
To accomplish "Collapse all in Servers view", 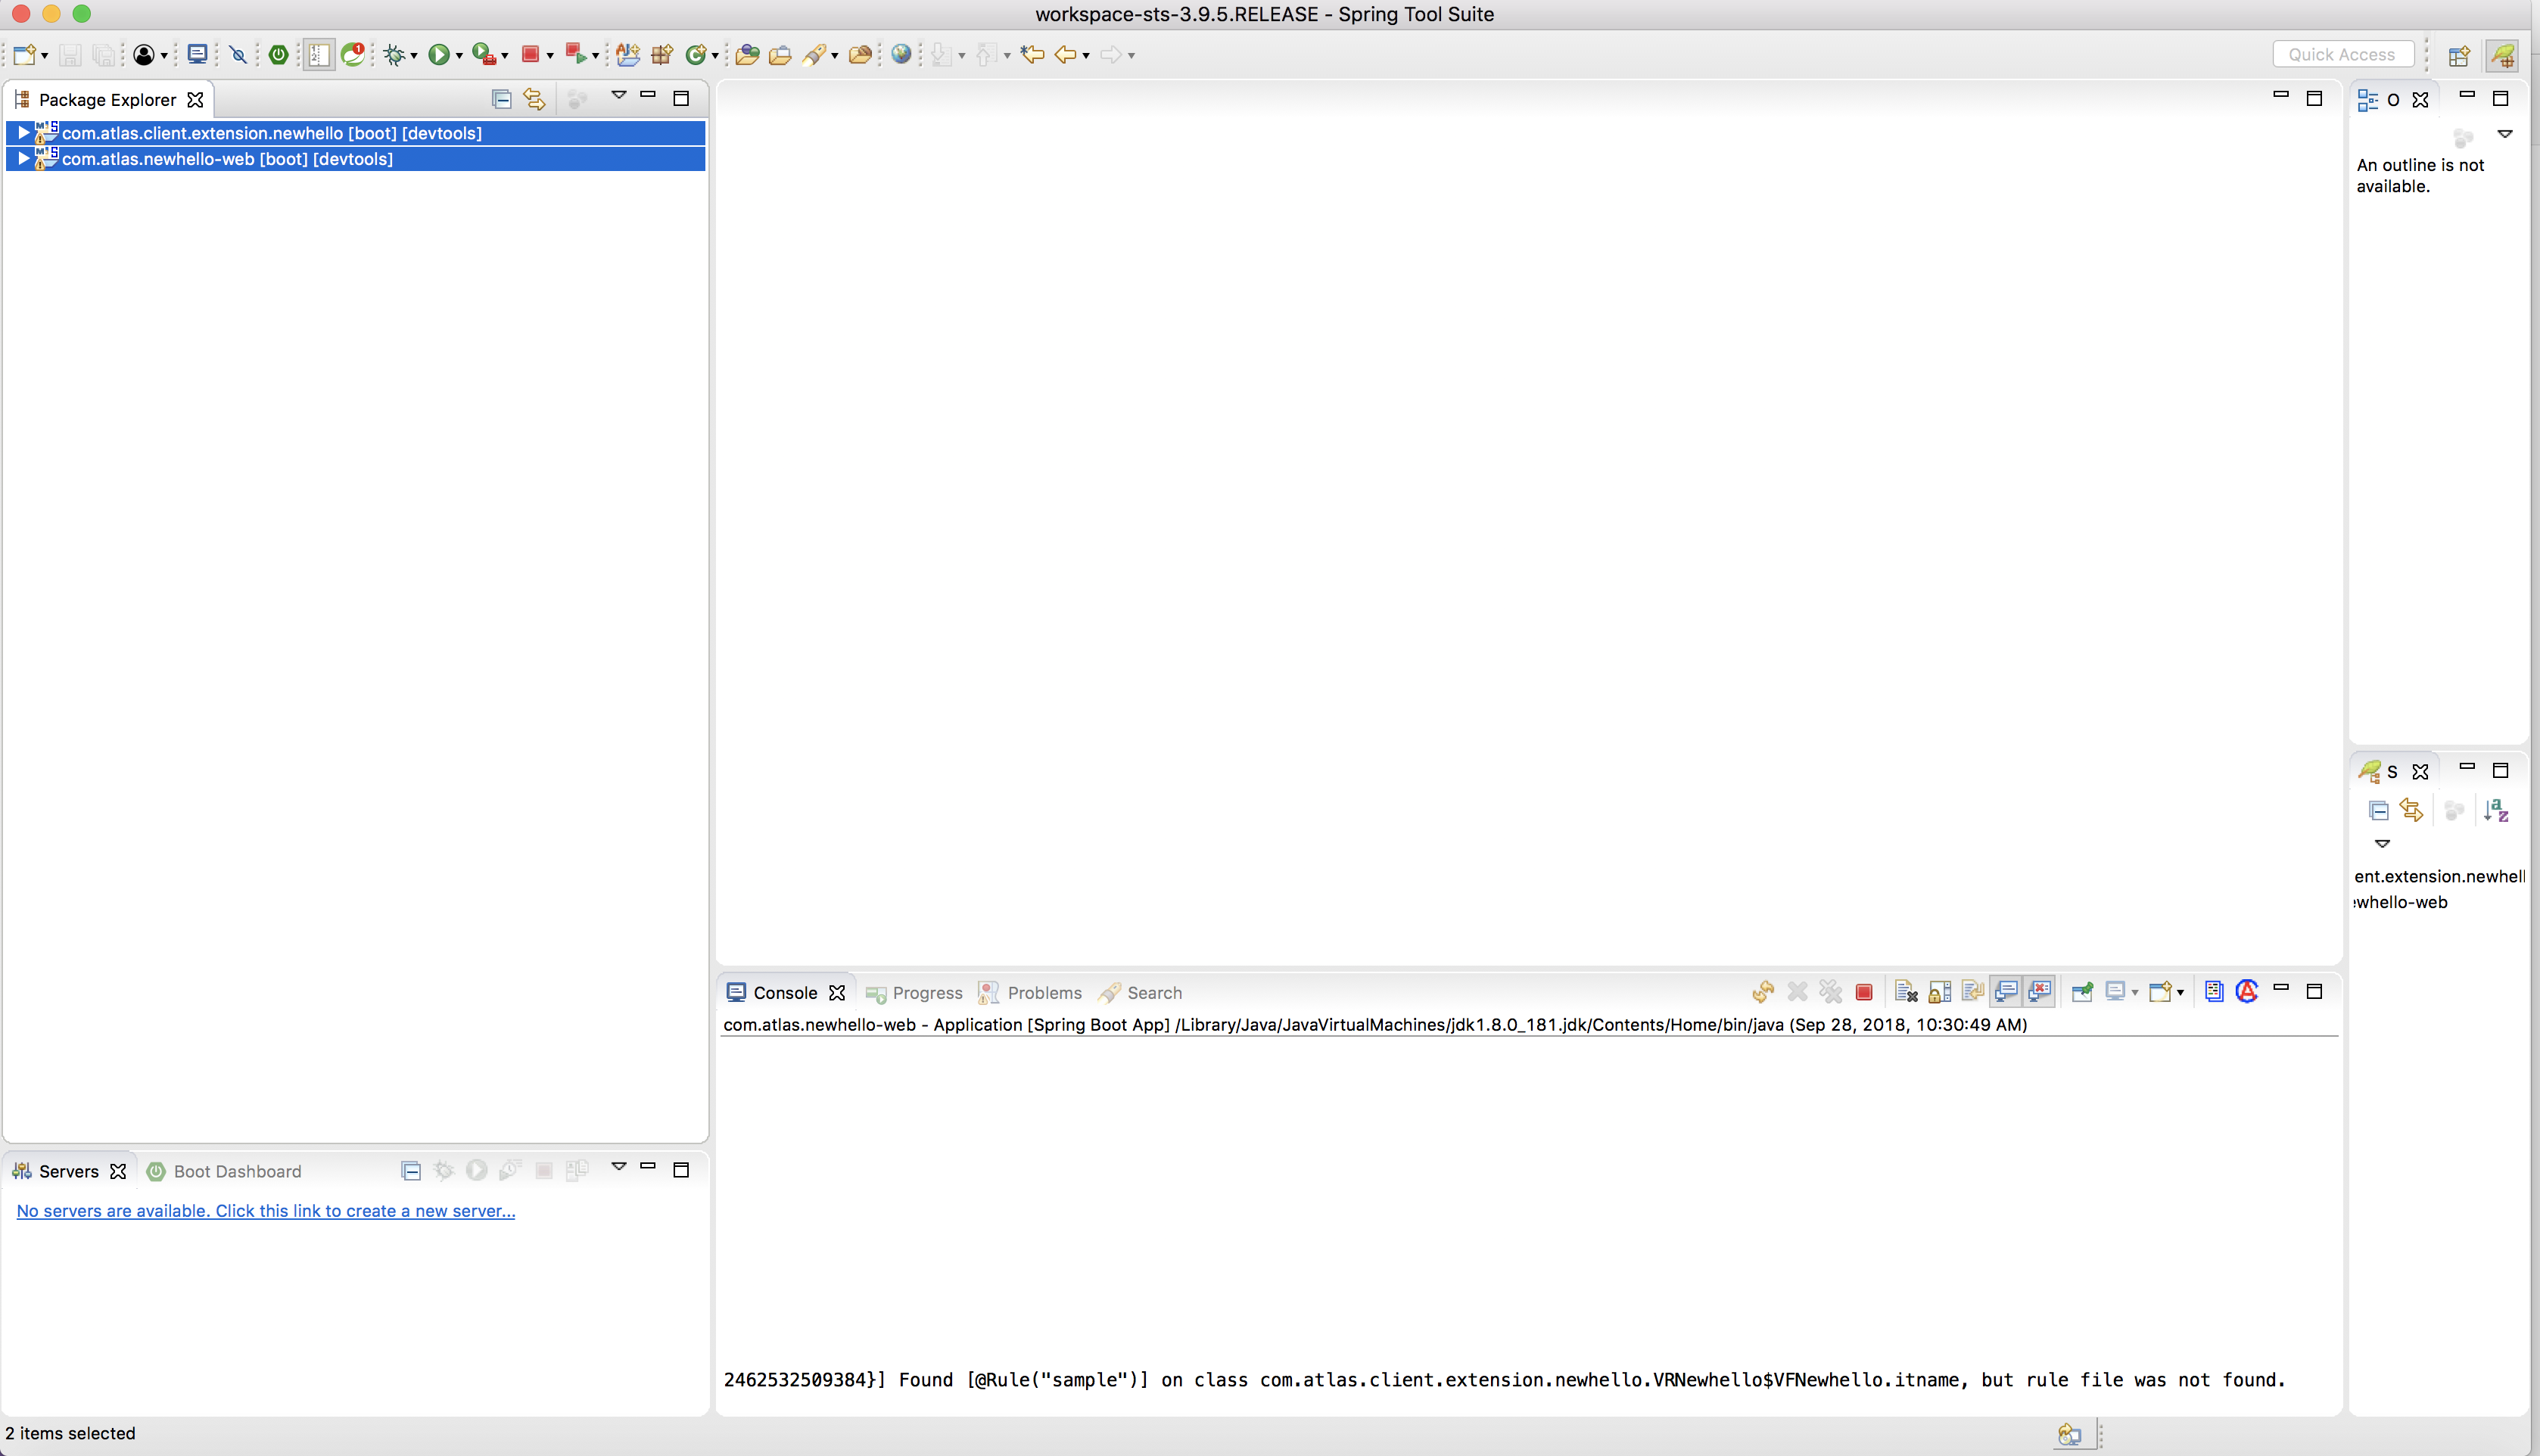I will [410, 1171].
